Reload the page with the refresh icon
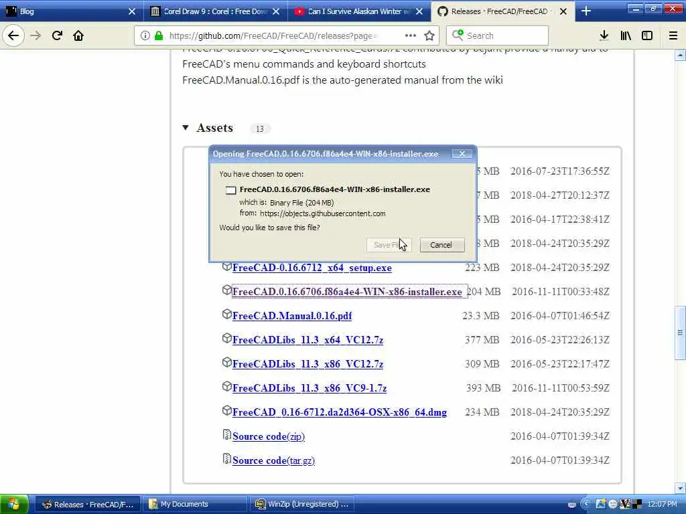This screenshot has height=514, width=686. pos(57,35)
